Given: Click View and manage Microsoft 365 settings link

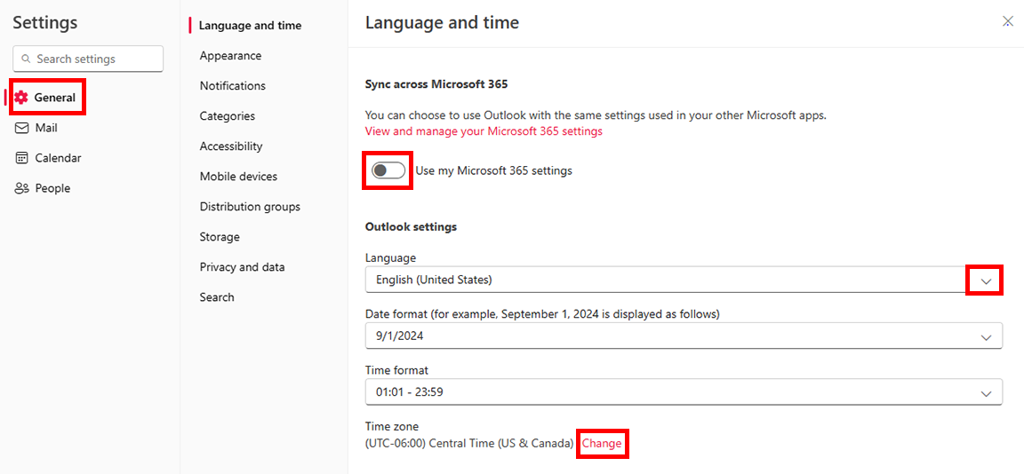Looking at the screenshot, I should (x=484, y=131).
